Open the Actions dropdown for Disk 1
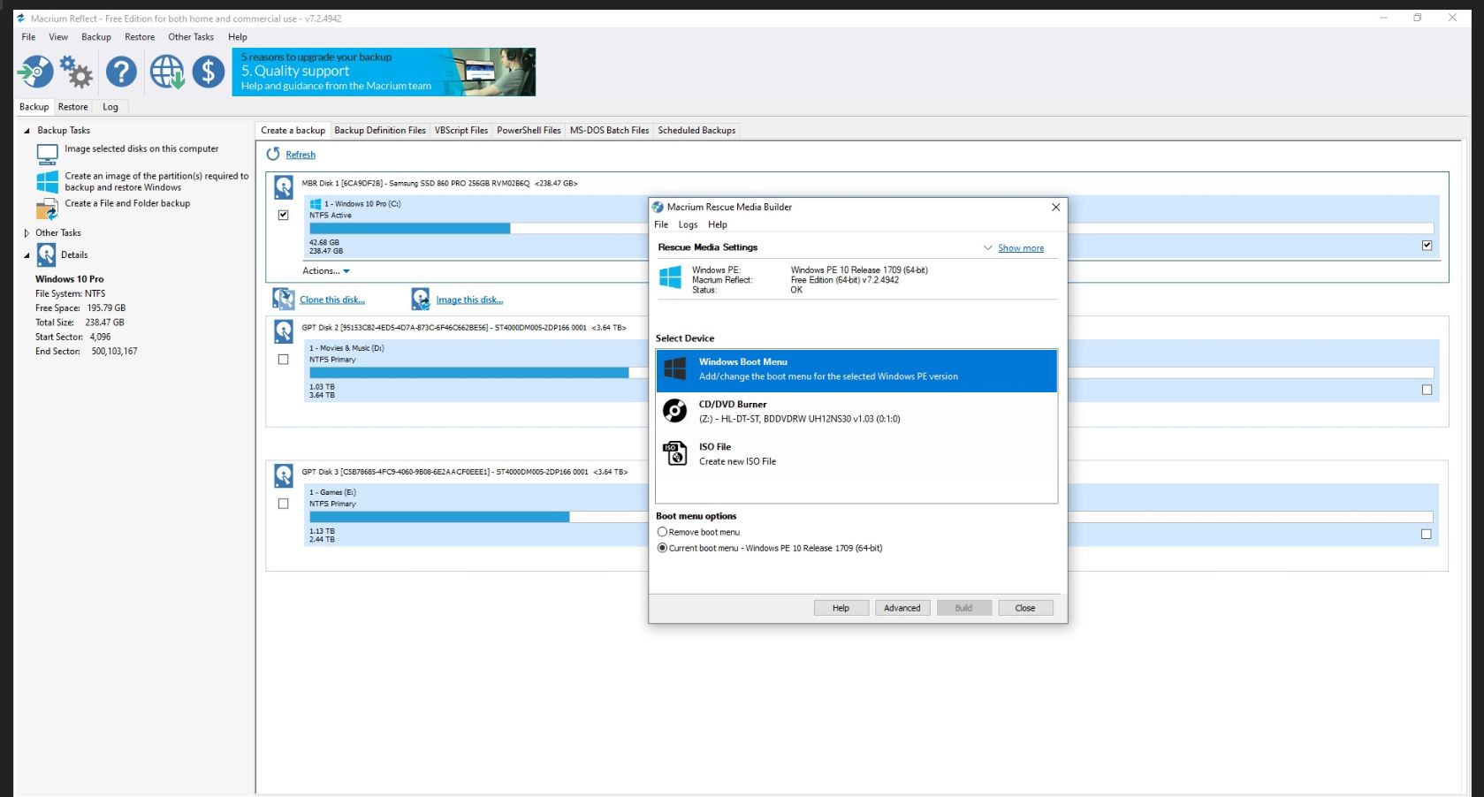This screenshot has width=1484, height=797. tap(326, 270)
